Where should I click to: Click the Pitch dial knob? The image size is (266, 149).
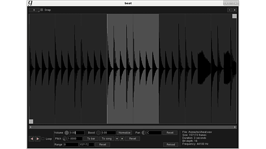(65, 139)
